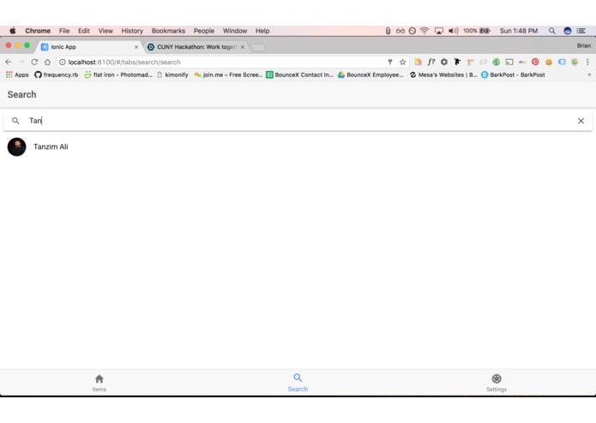Viewport: 596px width, 423px height.
Task: Focus the search input containing Tan
Action: [x=298, y=121]
